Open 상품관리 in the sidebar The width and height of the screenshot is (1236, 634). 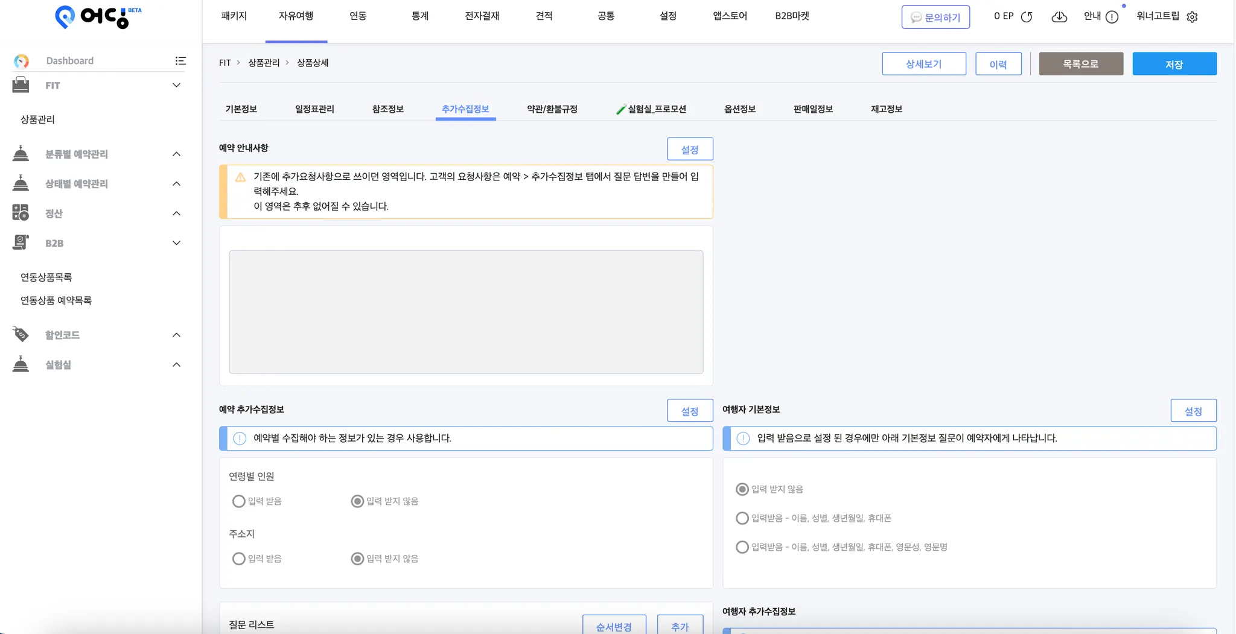coord(37,119)
